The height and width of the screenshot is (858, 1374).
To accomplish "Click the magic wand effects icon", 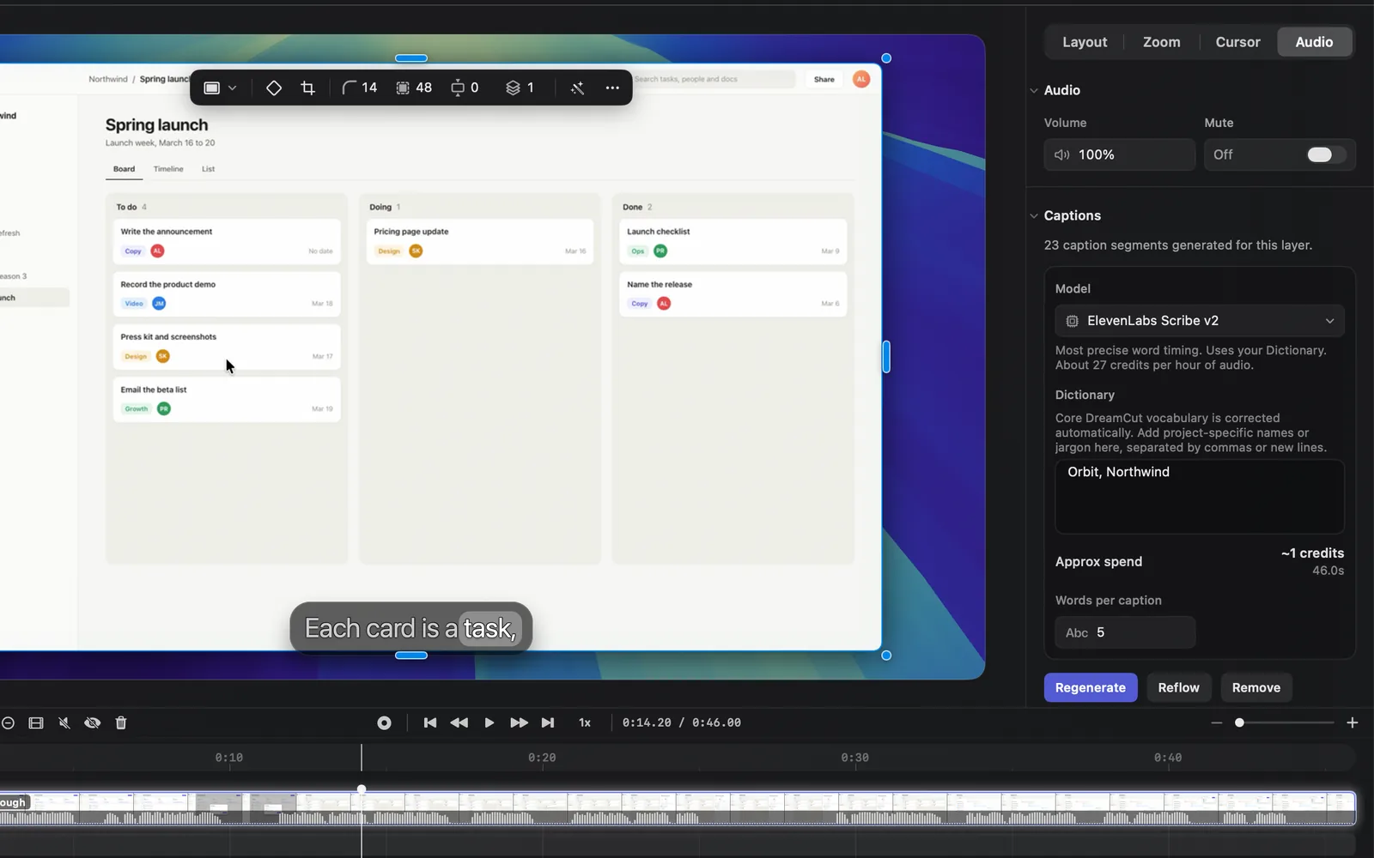I will pos(577,88).
